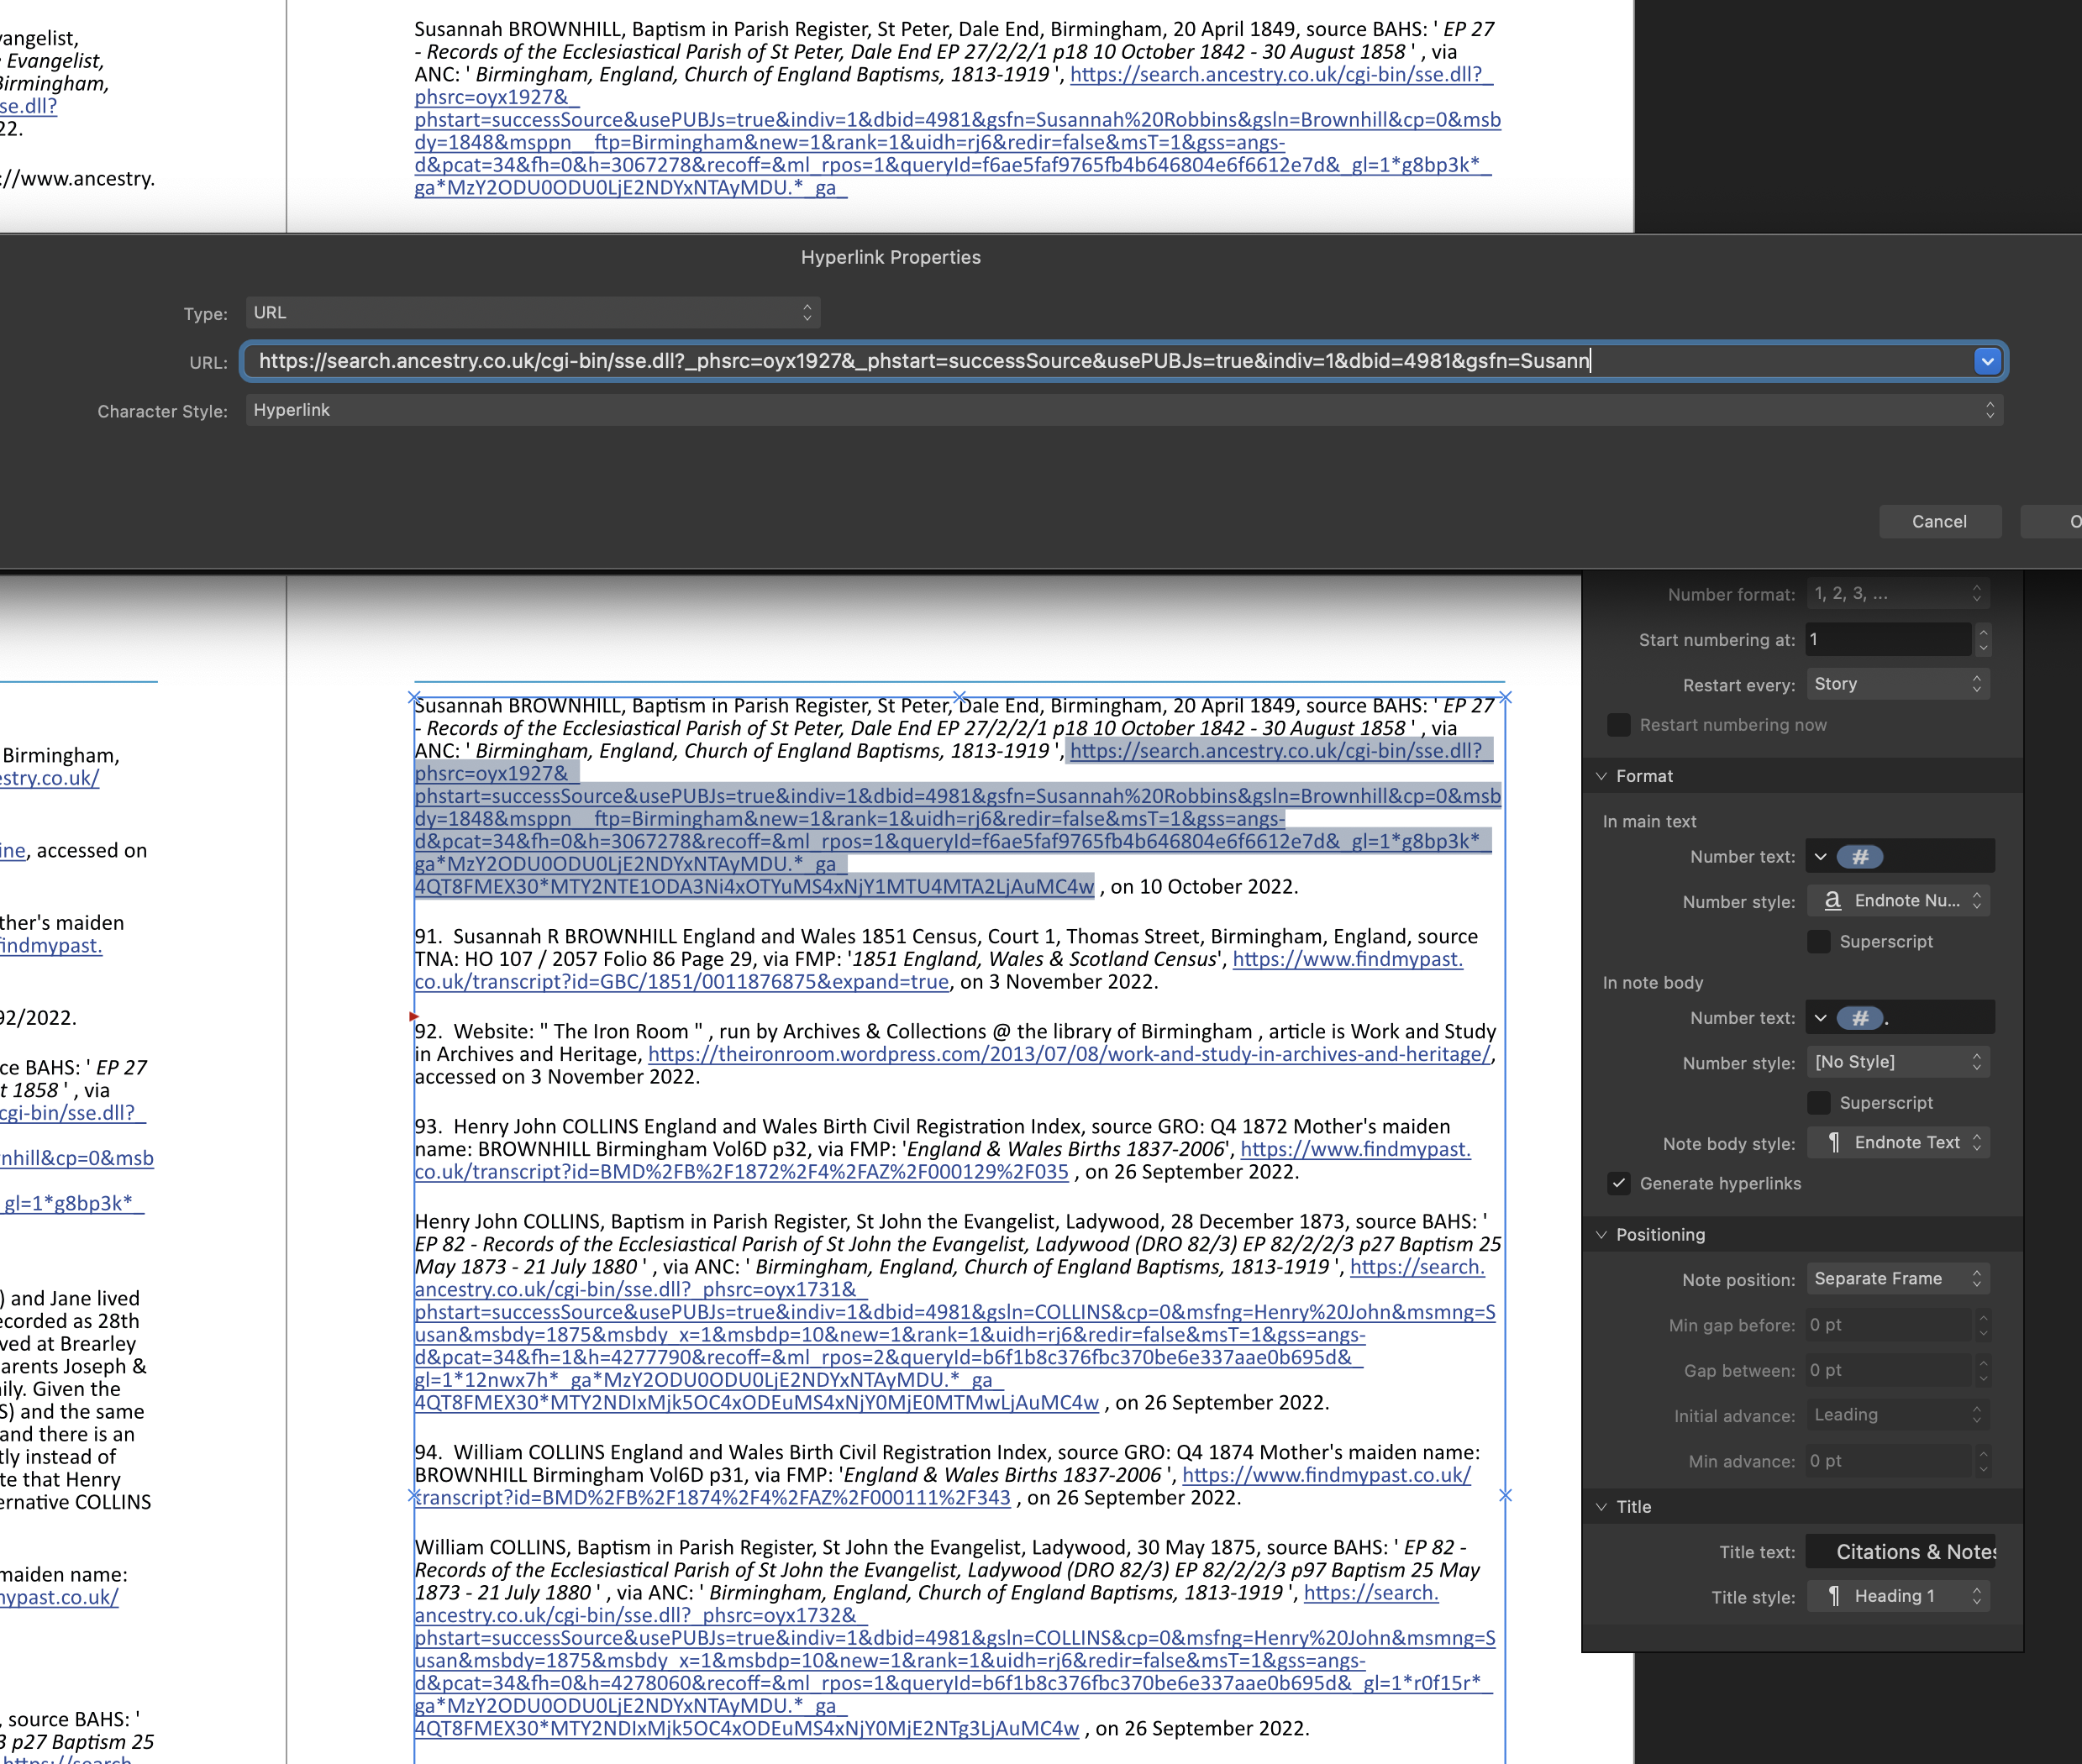Click the Cancel button in Hyperlink Properties

click(x=1939, y=521)
